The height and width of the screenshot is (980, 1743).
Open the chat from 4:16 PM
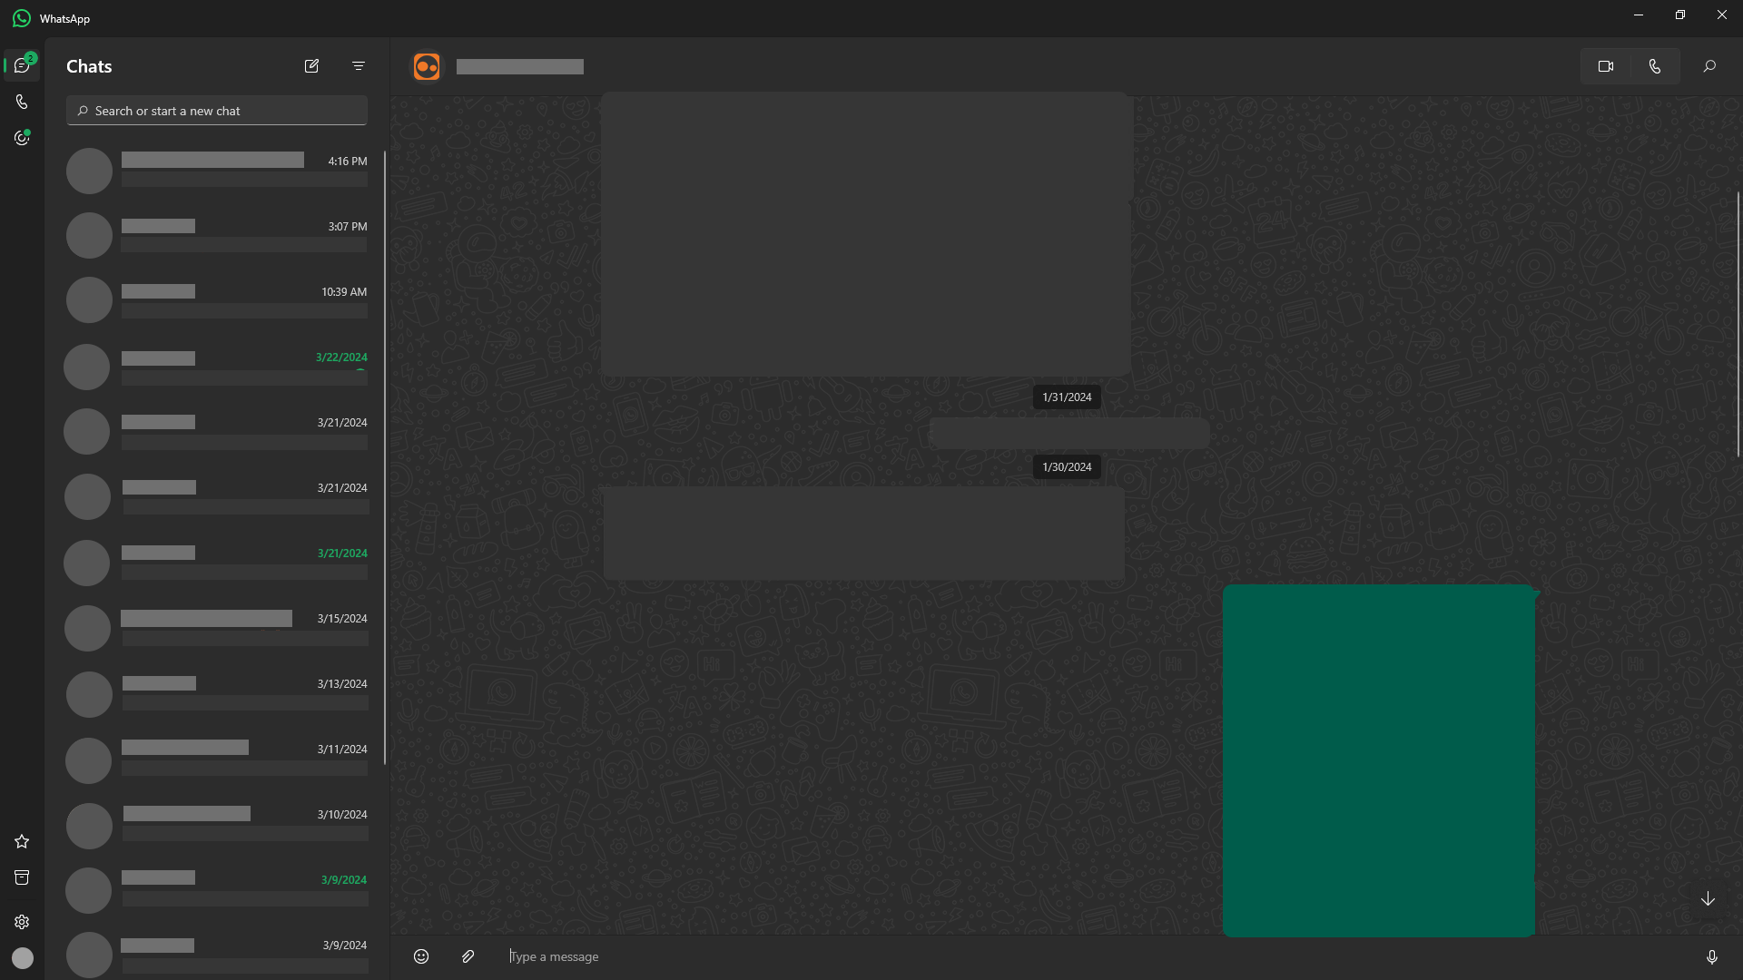217,171
